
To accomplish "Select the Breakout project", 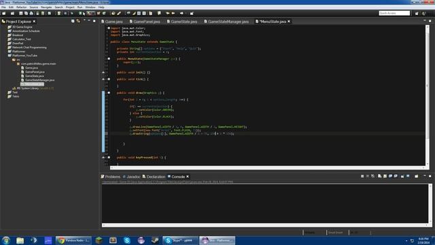I will point(18,35).
